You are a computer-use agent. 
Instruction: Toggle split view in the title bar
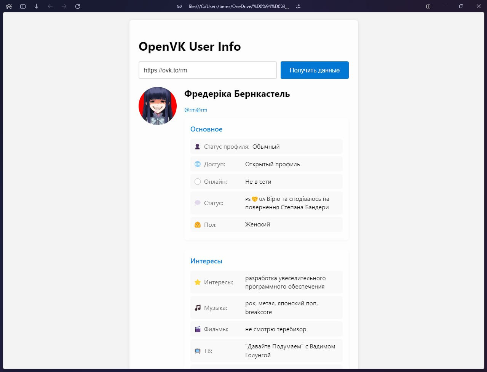point(428,6)
